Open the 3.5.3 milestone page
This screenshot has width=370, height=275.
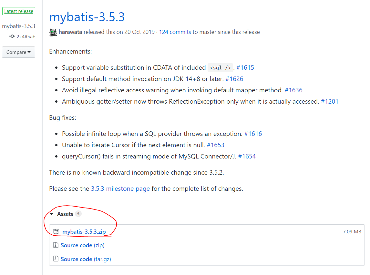pyautogui.click(x=120, y=189)
